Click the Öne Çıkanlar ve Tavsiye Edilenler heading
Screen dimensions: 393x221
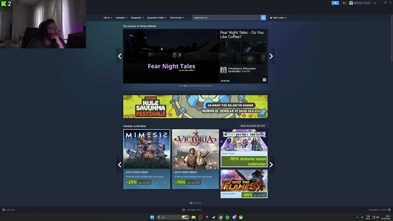click(140, 26)
